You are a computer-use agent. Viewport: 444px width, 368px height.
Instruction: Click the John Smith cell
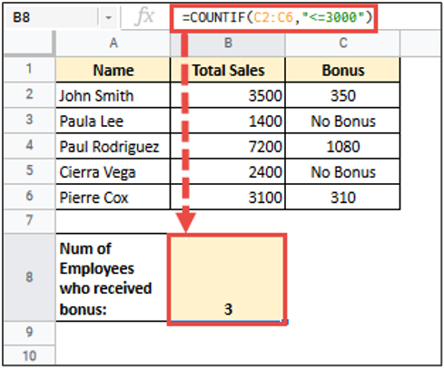[x=113, y=95]
